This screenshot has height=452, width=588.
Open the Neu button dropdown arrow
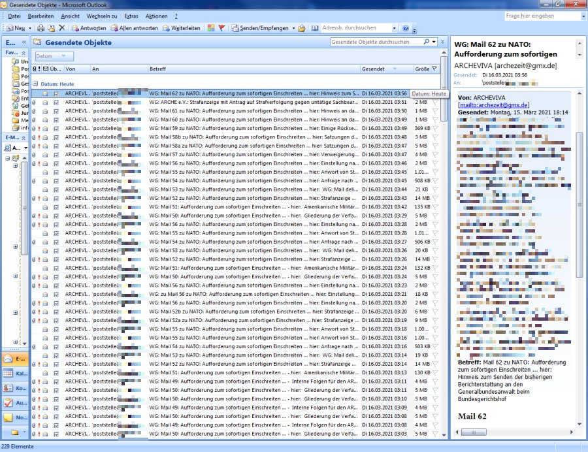click(x=30, y=28)
